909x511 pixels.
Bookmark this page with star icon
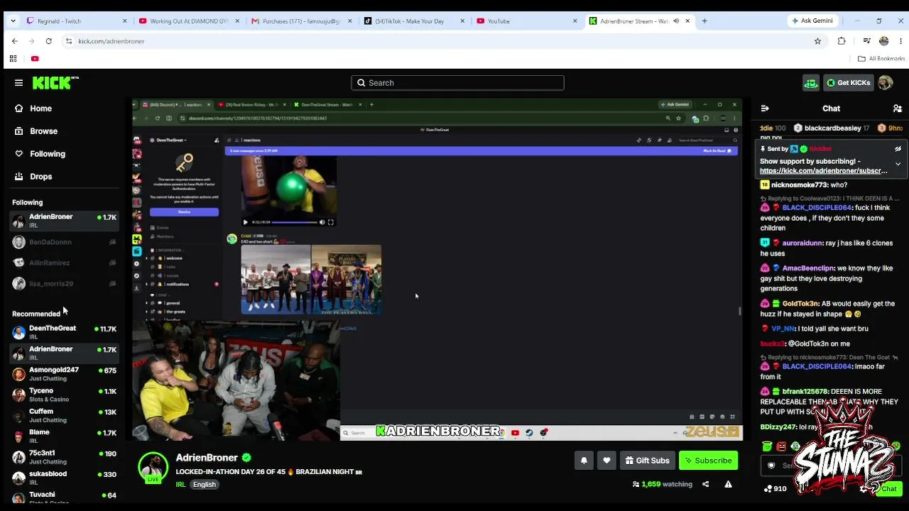pos(817,41)
